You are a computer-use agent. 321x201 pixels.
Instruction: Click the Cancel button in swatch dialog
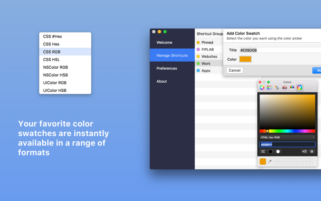click(235, 70)
